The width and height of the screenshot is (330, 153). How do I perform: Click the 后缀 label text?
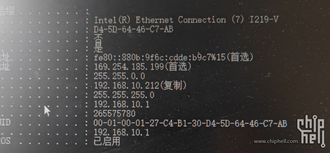point(7,10)
